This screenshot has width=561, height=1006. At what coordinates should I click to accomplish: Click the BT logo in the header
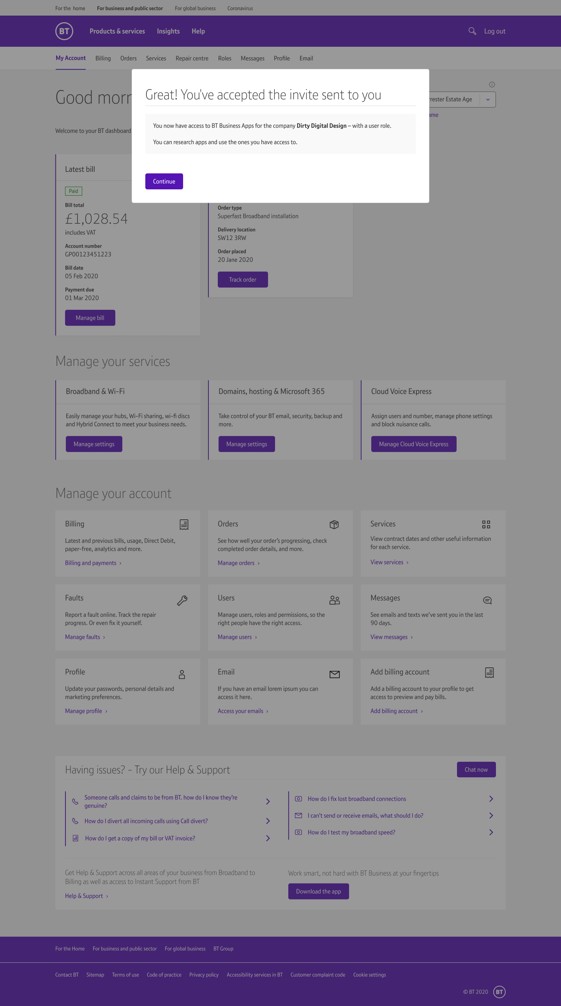pos(64,31)
